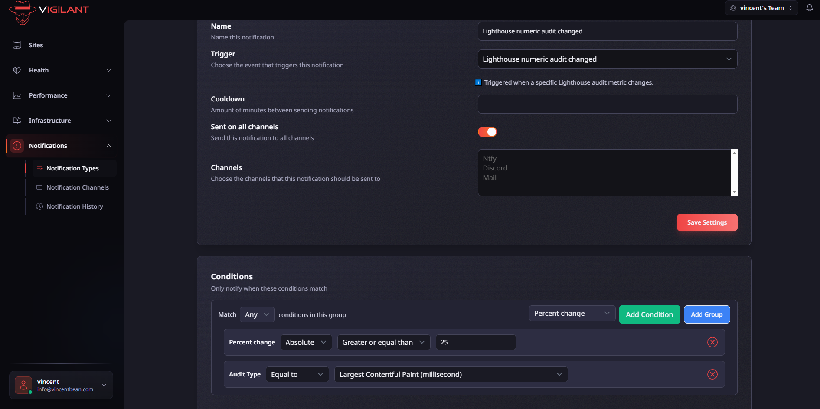Image resolution: width=820 pixels, height=409 pixels.
Task: Click the Notification History clock icon
Action: coord(39,206)
